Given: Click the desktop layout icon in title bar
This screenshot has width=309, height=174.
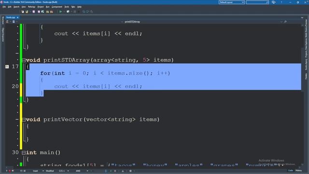Looking at the screenshot, I should 274,2.
